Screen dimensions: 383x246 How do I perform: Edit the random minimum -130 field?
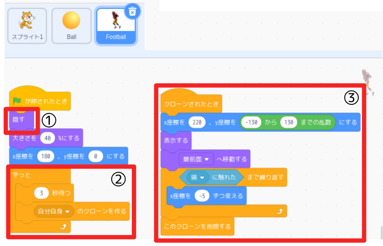point(252,122)
